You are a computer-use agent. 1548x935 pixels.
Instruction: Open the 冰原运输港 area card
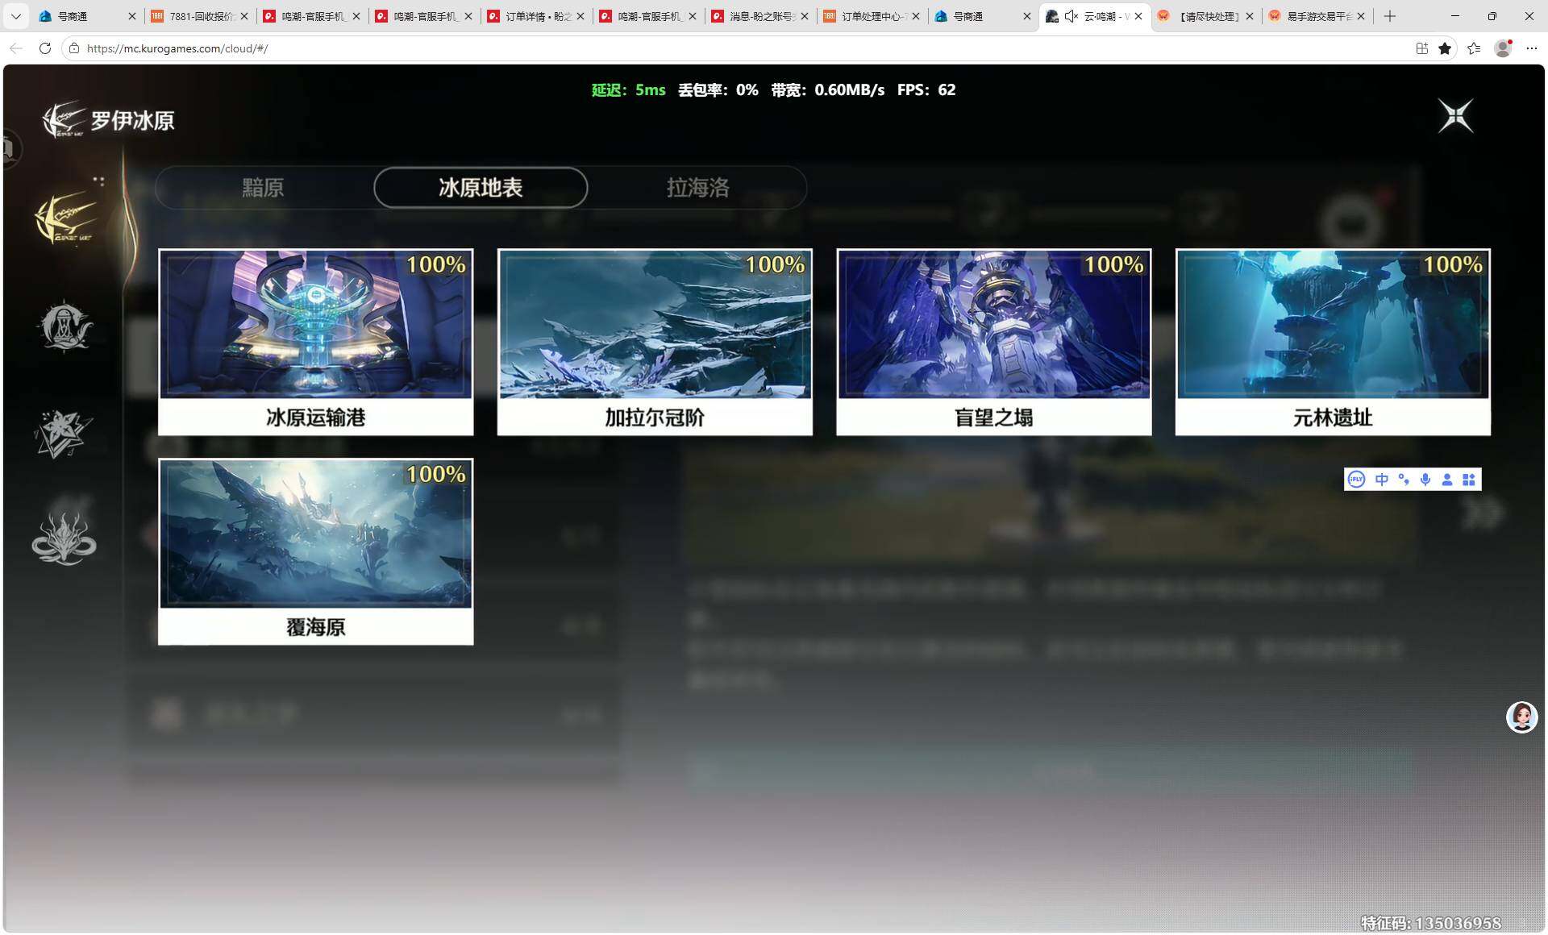point(316,342)
